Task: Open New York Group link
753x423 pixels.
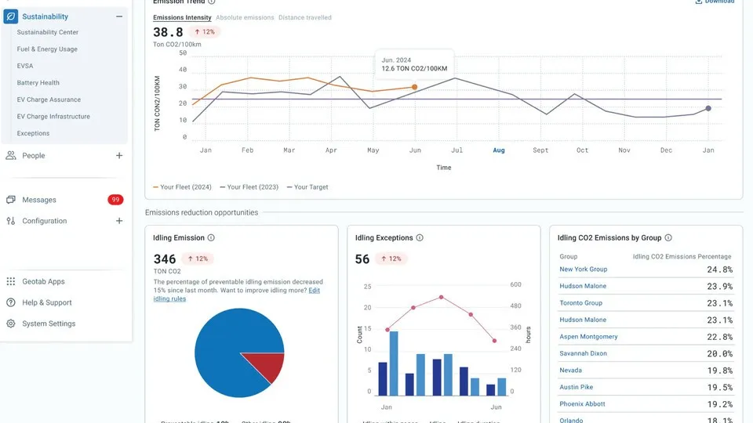Action: (x=583, y=269)
